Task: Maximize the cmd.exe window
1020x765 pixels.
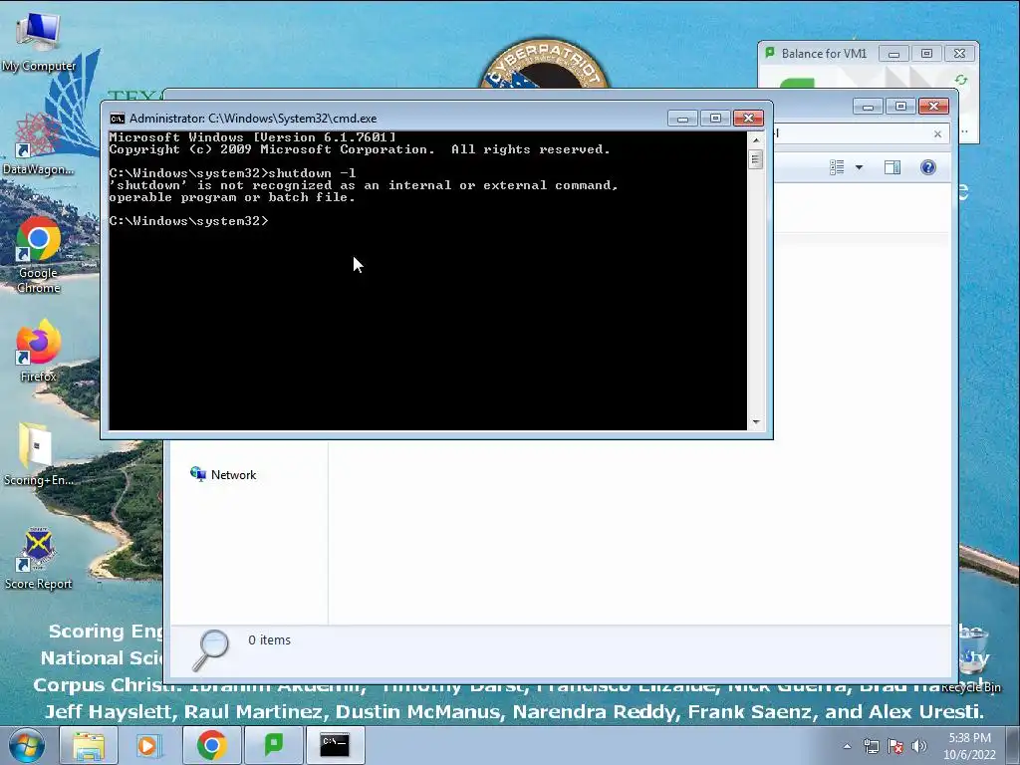Action: click(x=715, y=119)
